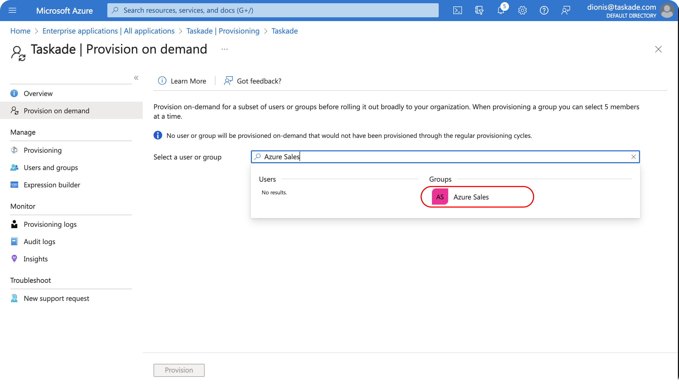Navigate to Enterprise applications breadcrumb
The height and width of the screenshot is (386, 679).
(x=108, y=31)
